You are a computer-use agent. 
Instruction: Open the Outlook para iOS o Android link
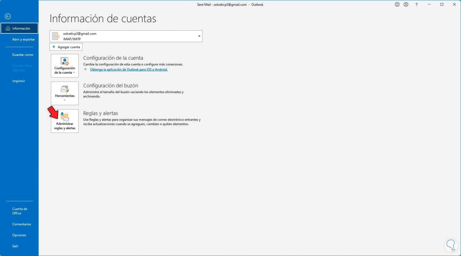coord(129,70)
